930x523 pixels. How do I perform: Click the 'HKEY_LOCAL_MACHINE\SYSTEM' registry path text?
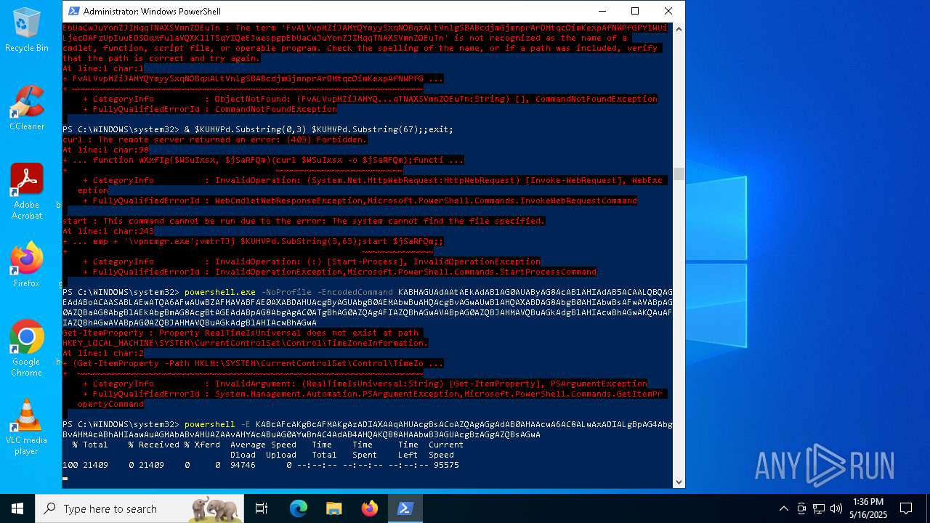[x=246, y=343]
